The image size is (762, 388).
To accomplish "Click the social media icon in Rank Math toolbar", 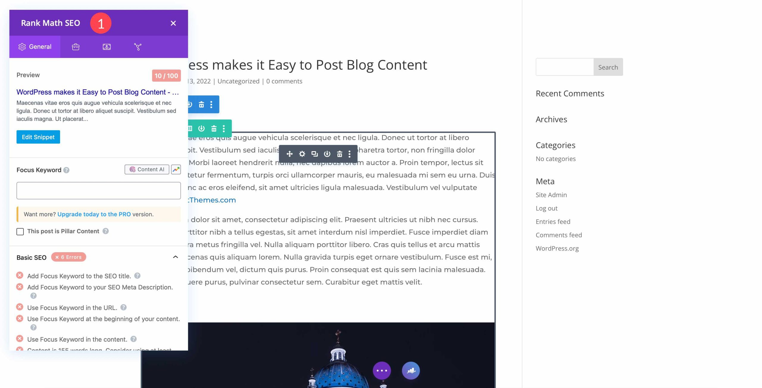I will click(138, 47).
